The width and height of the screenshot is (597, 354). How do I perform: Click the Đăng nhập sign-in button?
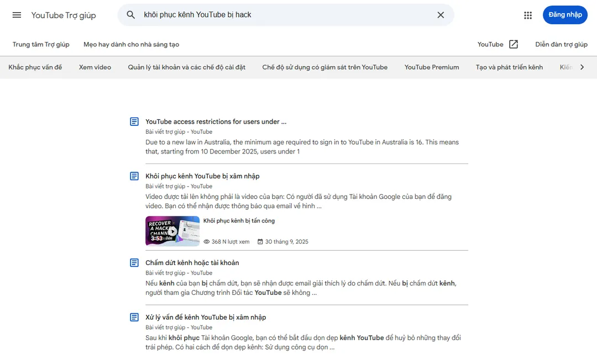click(x=565, y=15)
